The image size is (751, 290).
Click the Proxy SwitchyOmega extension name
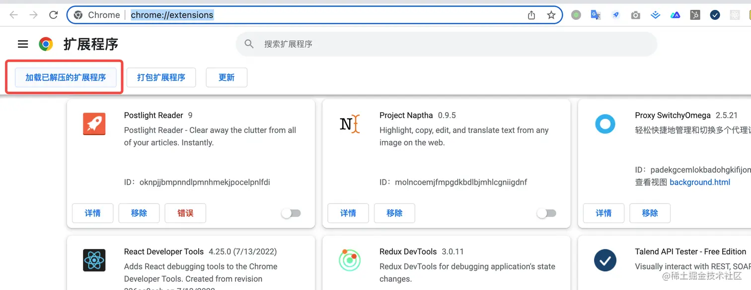pos(673,115)
